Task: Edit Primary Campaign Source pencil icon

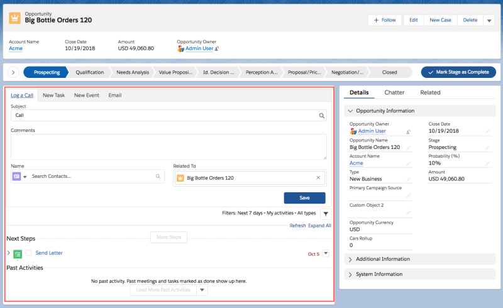Action: (x=408, y=195)
